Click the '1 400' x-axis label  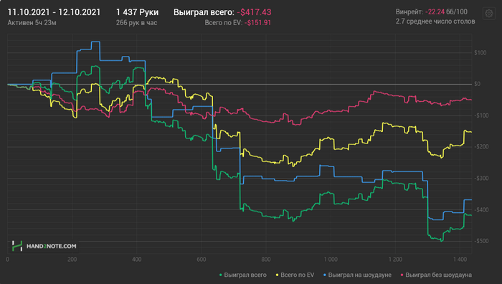pos(460,260)
